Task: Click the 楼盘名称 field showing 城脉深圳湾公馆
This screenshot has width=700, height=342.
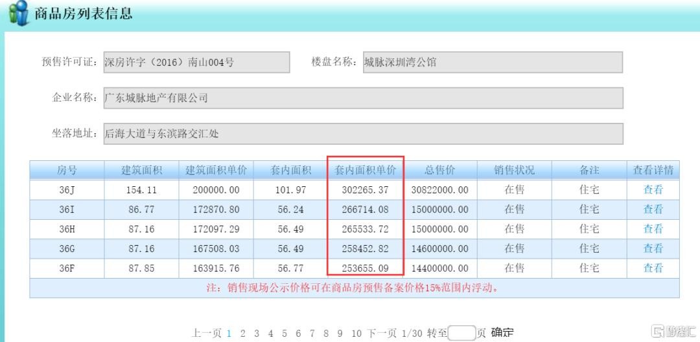Action: coord(491,63)
